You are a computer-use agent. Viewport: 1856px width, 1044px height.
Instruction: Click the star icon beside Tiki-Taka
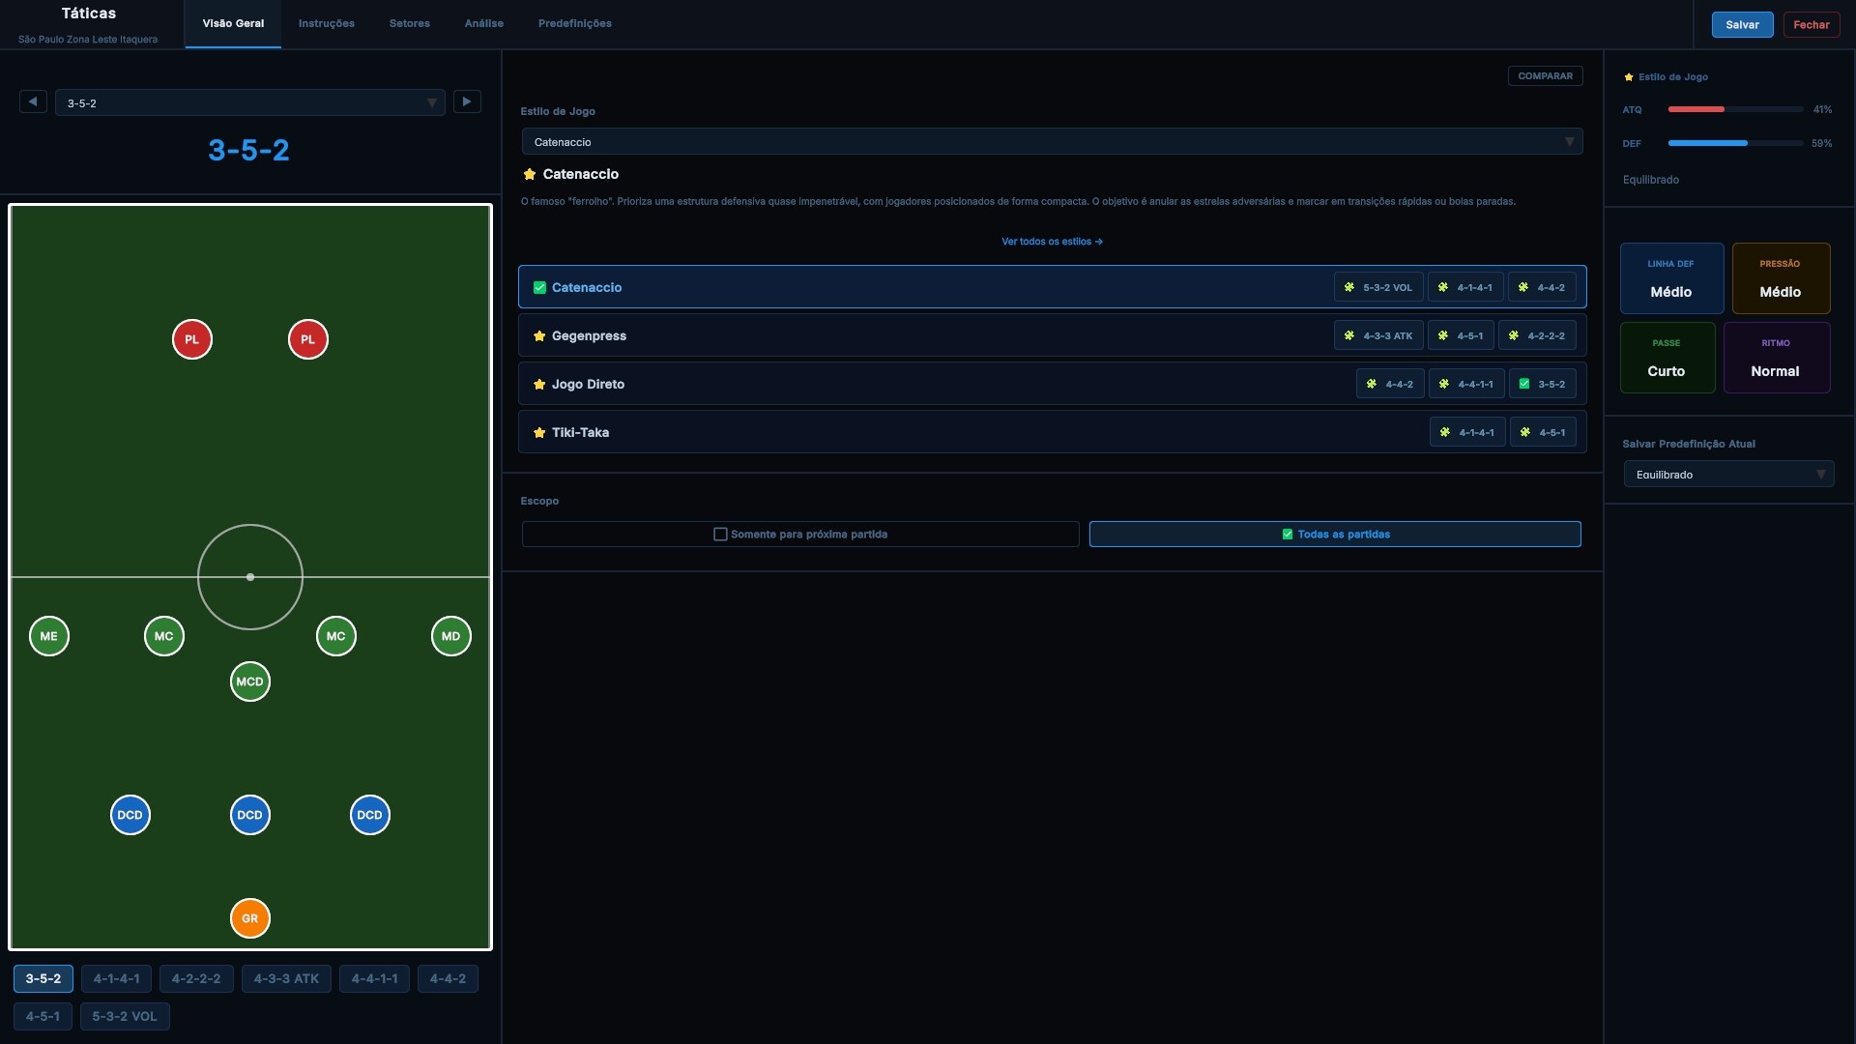pos(539,433)
